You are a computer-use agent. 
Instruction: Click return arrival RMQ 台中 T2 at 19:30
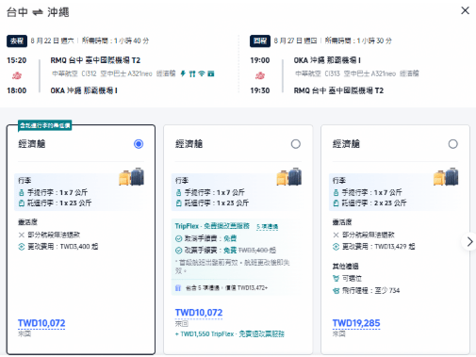(x=338, y=90)
